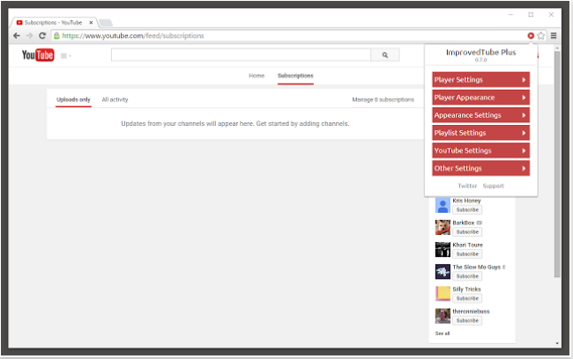
Task: Open the YouTube guide menu icon
Action: click(65, 55)
